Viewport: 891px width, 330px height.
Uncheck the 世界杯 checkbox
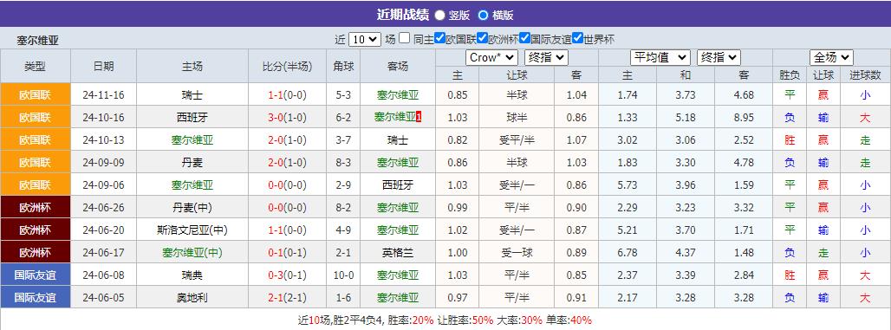578,39
